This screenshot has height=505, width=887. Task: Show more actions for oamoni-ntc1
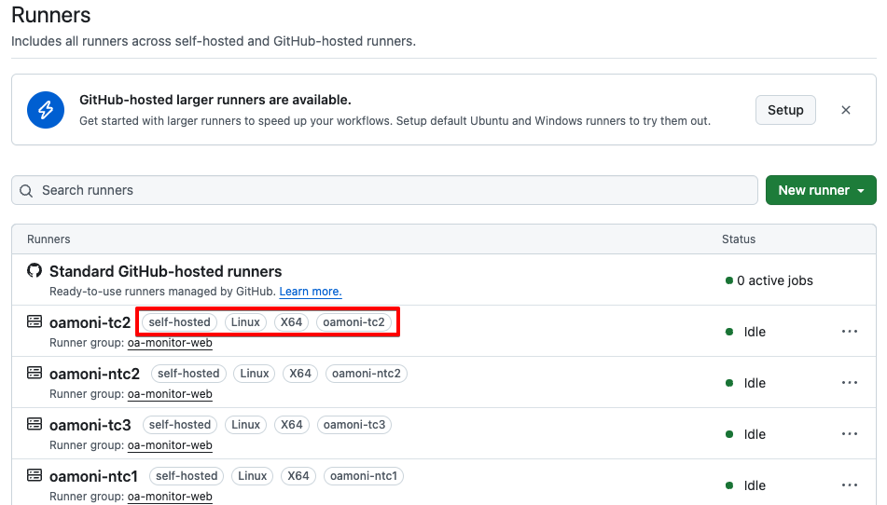point(849,485)
